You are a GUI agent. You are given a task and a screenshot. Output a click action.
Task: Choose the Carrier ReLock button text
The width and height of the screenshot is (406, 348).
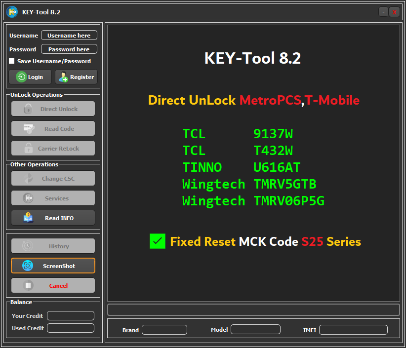click(x=58, y=149)
